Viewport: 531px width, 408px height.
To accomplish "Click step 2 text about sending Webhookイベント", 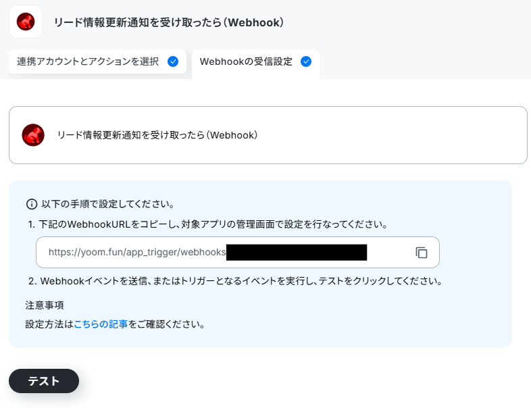I will pyautogui.click(x=235, y=281).
